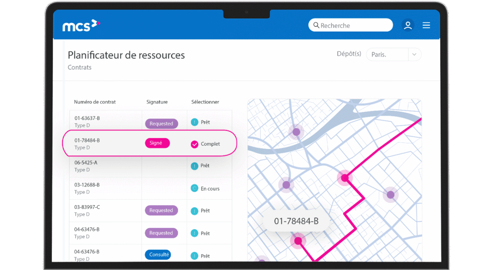Select contract 06-5425-A
Image resolution: width=491 pixels, height=270 pixels.
[86, 163]
